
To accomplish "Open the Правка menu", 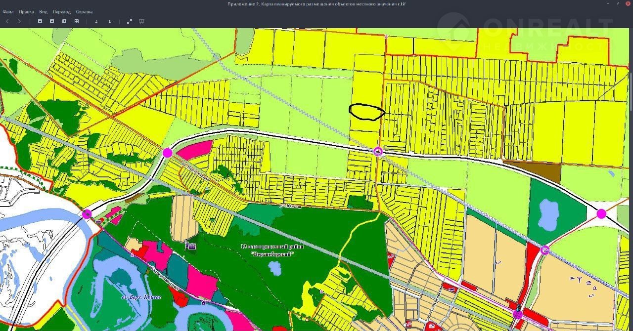I will tap(26, 11).
